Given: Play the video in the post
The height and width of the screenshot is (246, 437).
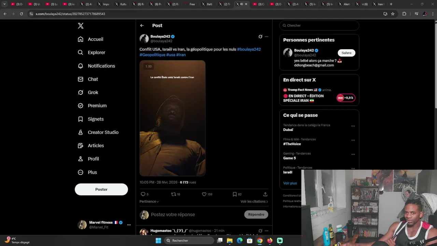Looking at the screenshot, I should point(172,118).
